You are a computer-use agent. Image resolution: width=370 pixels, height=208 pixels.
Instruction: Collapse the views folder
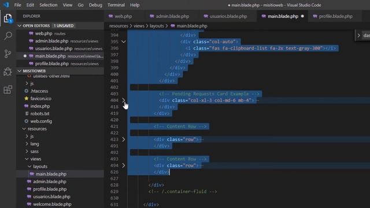[x=27, y=159]
